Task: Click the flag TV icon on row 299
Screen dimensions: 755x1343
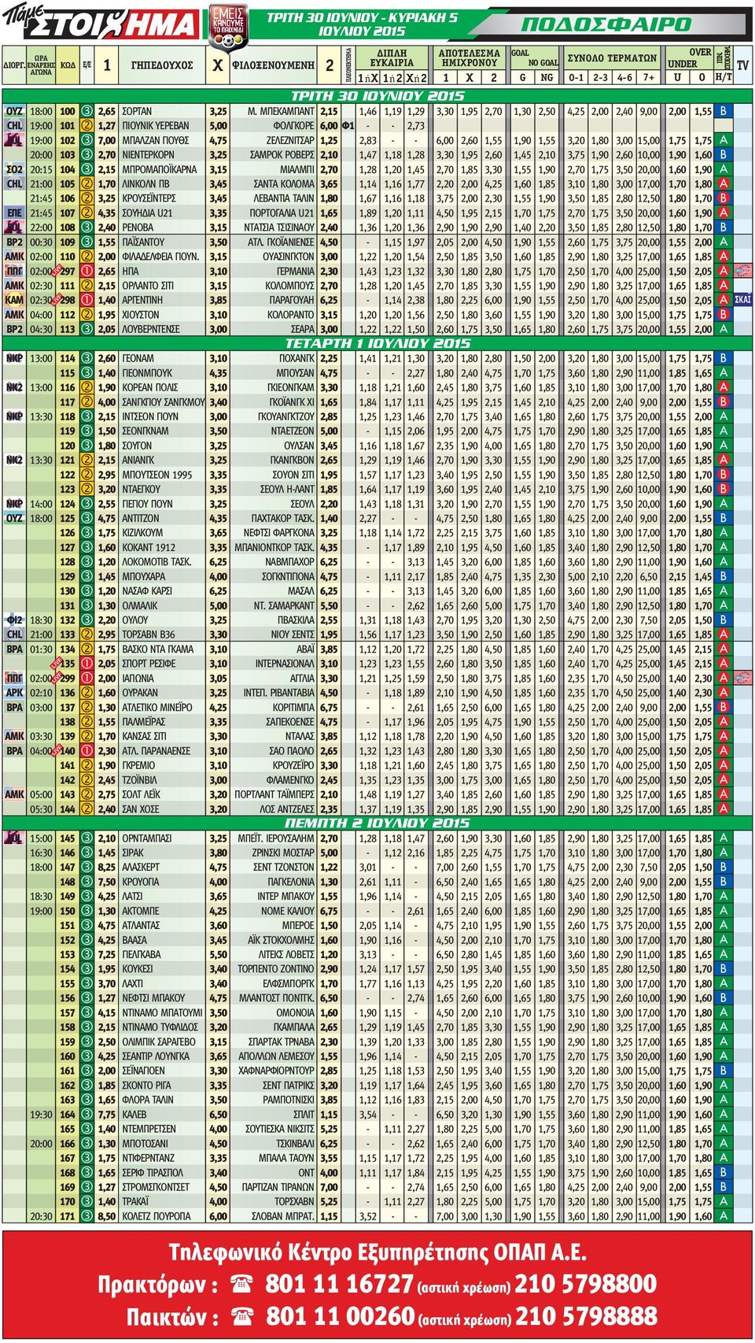Action: click(x=742, y=678)
